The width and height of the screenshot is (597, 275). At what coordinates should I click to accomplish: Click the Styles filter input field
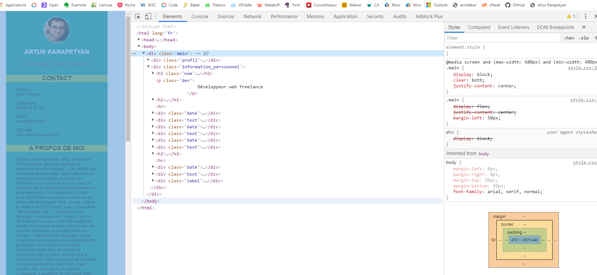click(502, 38)
